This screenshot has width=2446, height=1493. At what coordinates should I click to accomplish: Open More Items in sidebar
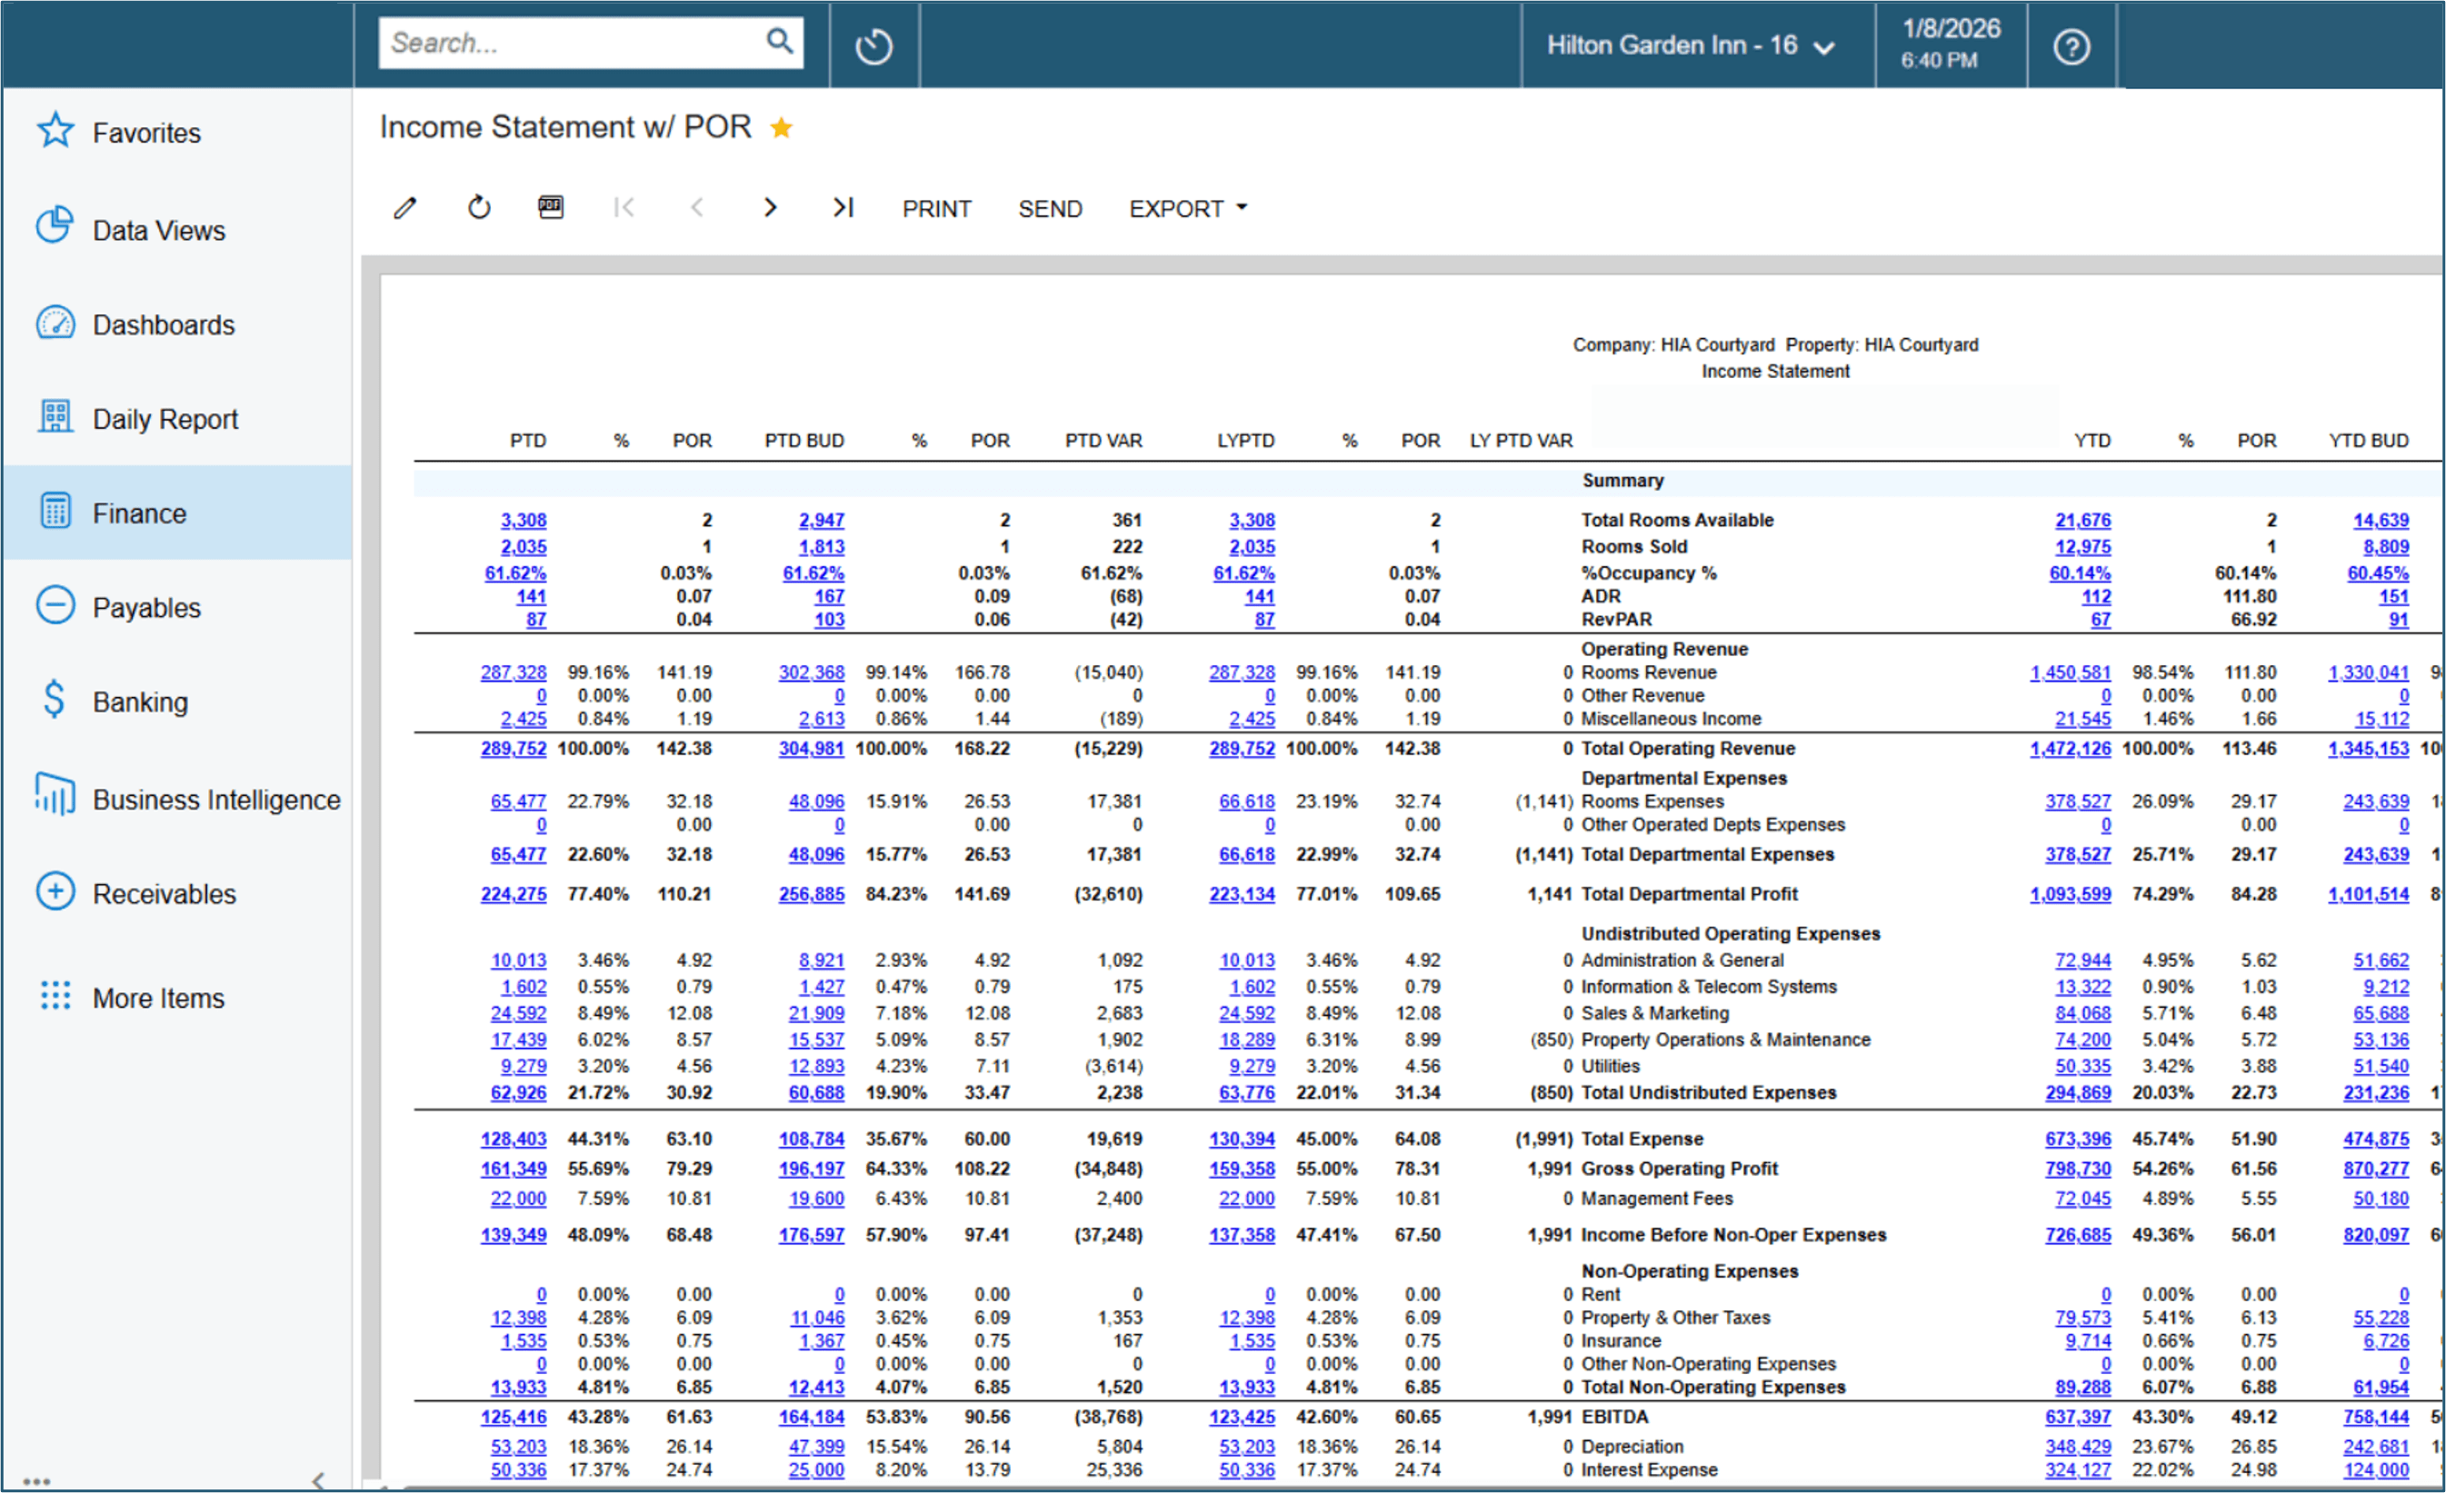click(x=158, y=998)
